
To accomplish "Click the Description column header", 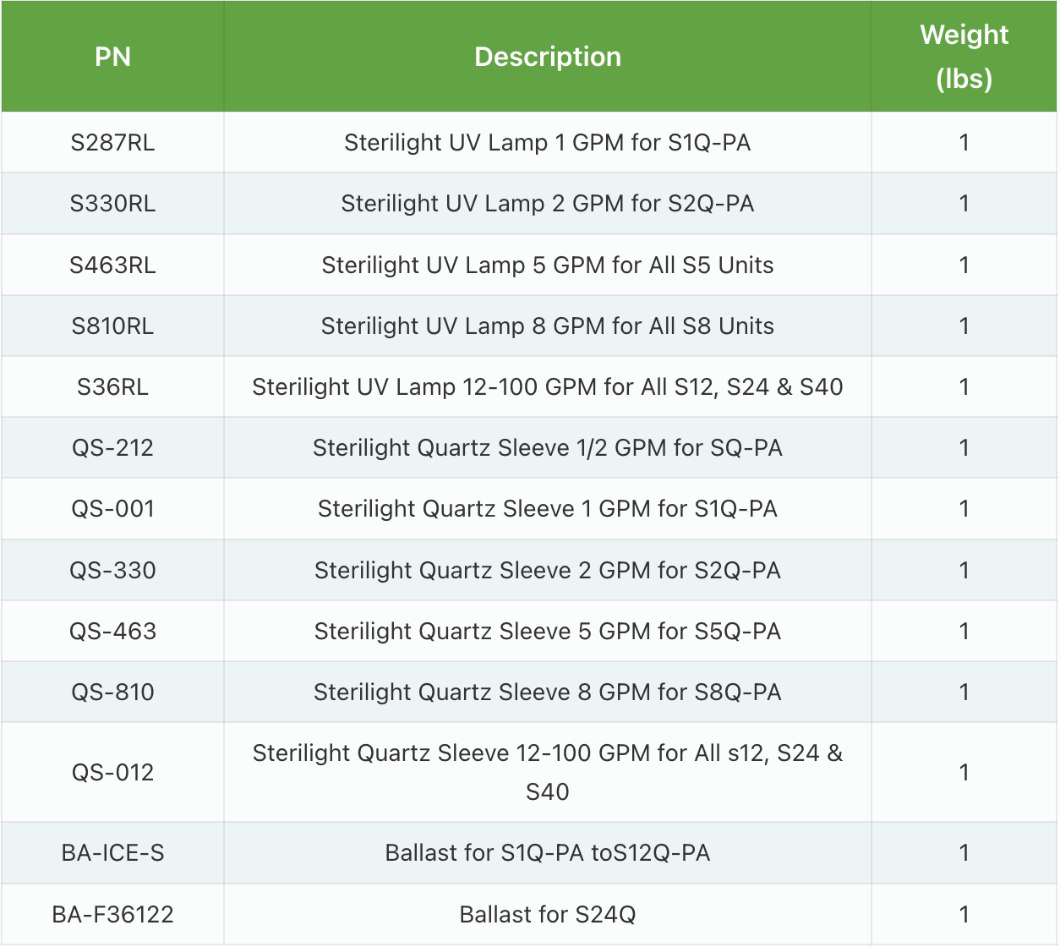I will (548, 57).
